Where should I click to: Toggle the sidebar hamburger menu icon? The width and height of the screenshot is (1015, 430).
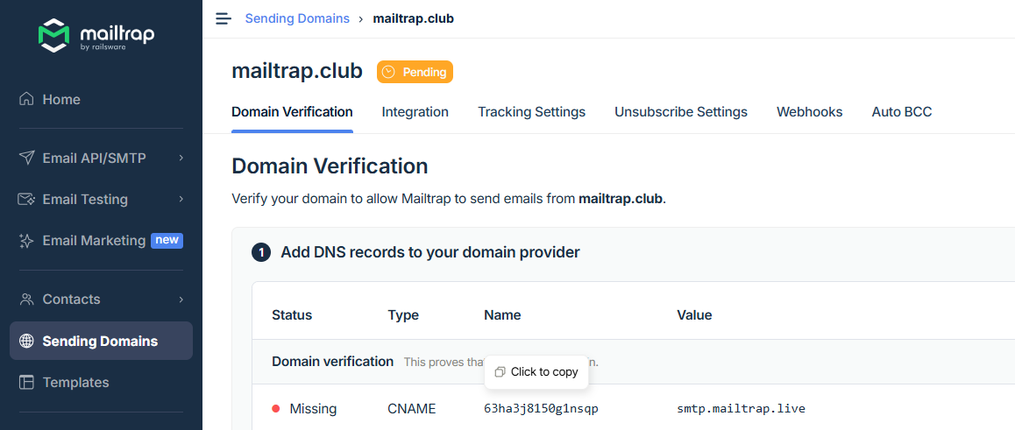(224, 18)
